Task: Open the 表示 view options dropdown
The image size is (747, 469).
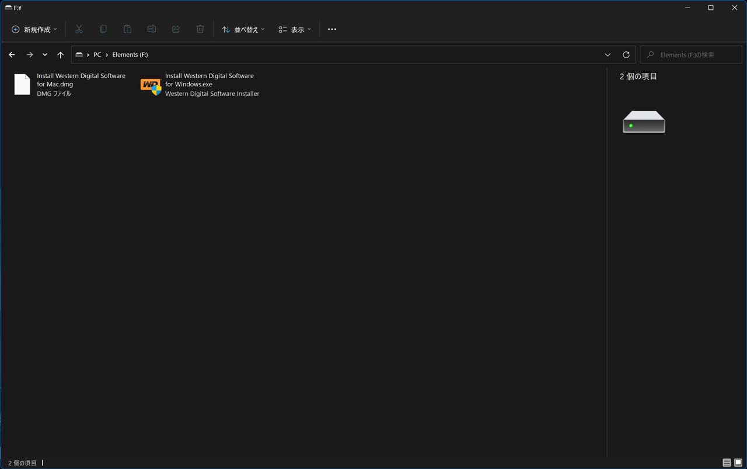Action: coord(295,29)
